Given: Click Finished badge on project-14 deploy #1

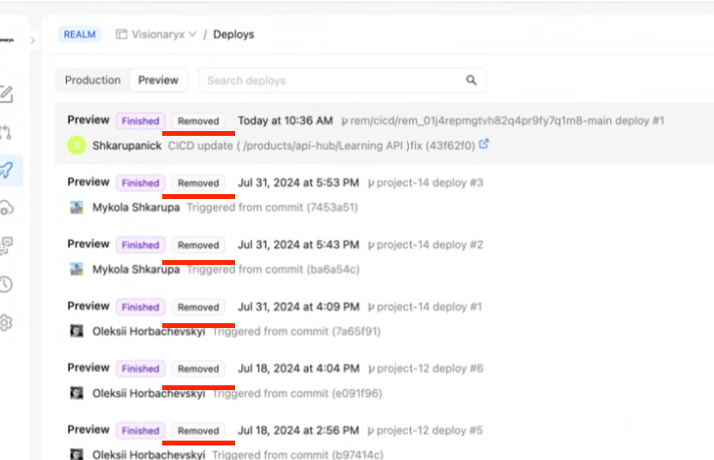Looking at the screenshot, I should point(140,307).
